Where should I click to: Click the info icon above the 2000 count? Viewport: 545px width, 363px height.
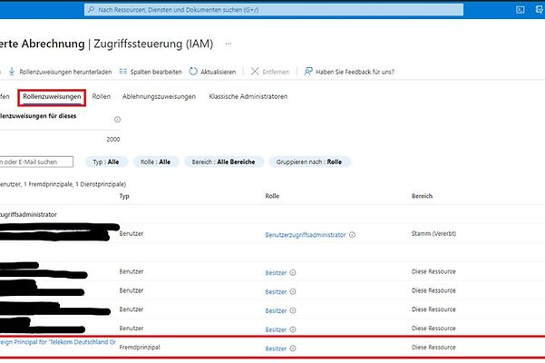click(118, 119)
